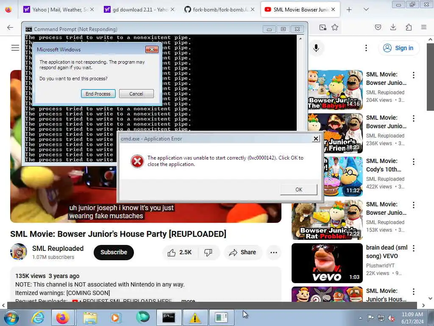Cancel the not responding dialog
Image resolution: width=434 pixels, height=326 pixels.
[136, 94]
